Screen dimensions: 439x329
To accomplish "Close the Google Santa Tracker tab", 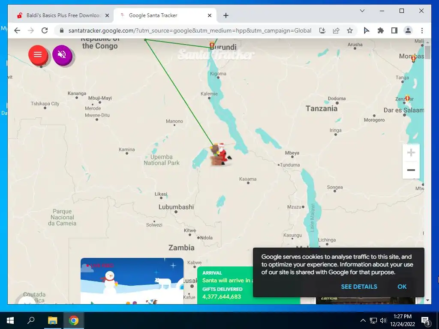I will 209,16.
